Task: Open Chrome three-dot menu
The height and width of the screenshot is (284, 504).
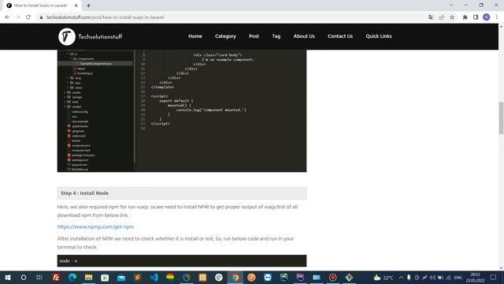Action: [497, 17]
